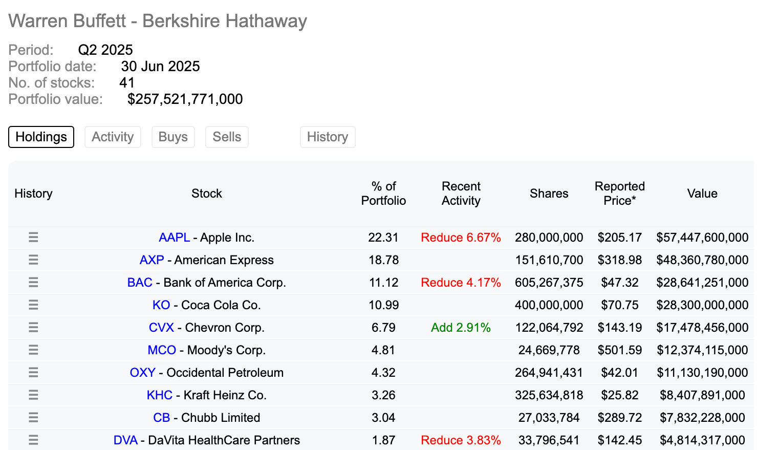Click DaVita value $4,814,317,000
Image resolution: width=757 pixels, height=450 pixels.
coord(702,440)
